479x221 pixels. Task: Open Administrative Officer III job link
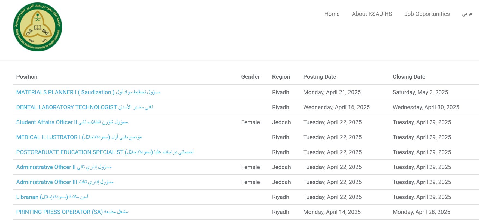tap(65, 182)
